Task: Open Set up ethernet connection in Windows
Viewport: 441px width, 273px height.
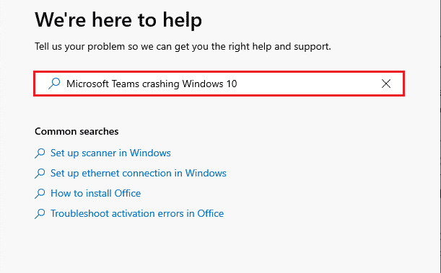Action: (139, 173)
